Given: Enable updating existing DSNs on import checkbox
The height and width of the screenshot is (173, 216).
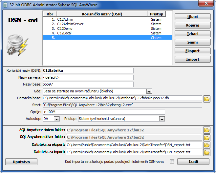Looking at the screenshot, I should [x=172, y=162].
